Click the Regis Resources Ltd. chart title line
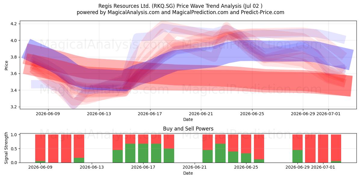Screen dimensions: 361x180 pyautogui.click(x=180, y=6)
